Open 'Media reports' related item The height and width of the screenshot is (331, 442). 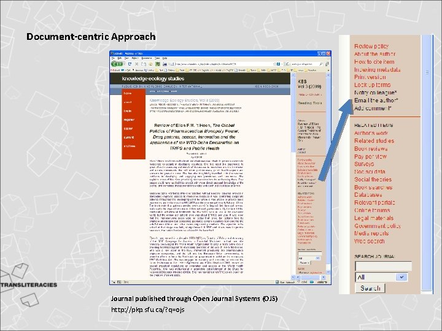(371, 234)
